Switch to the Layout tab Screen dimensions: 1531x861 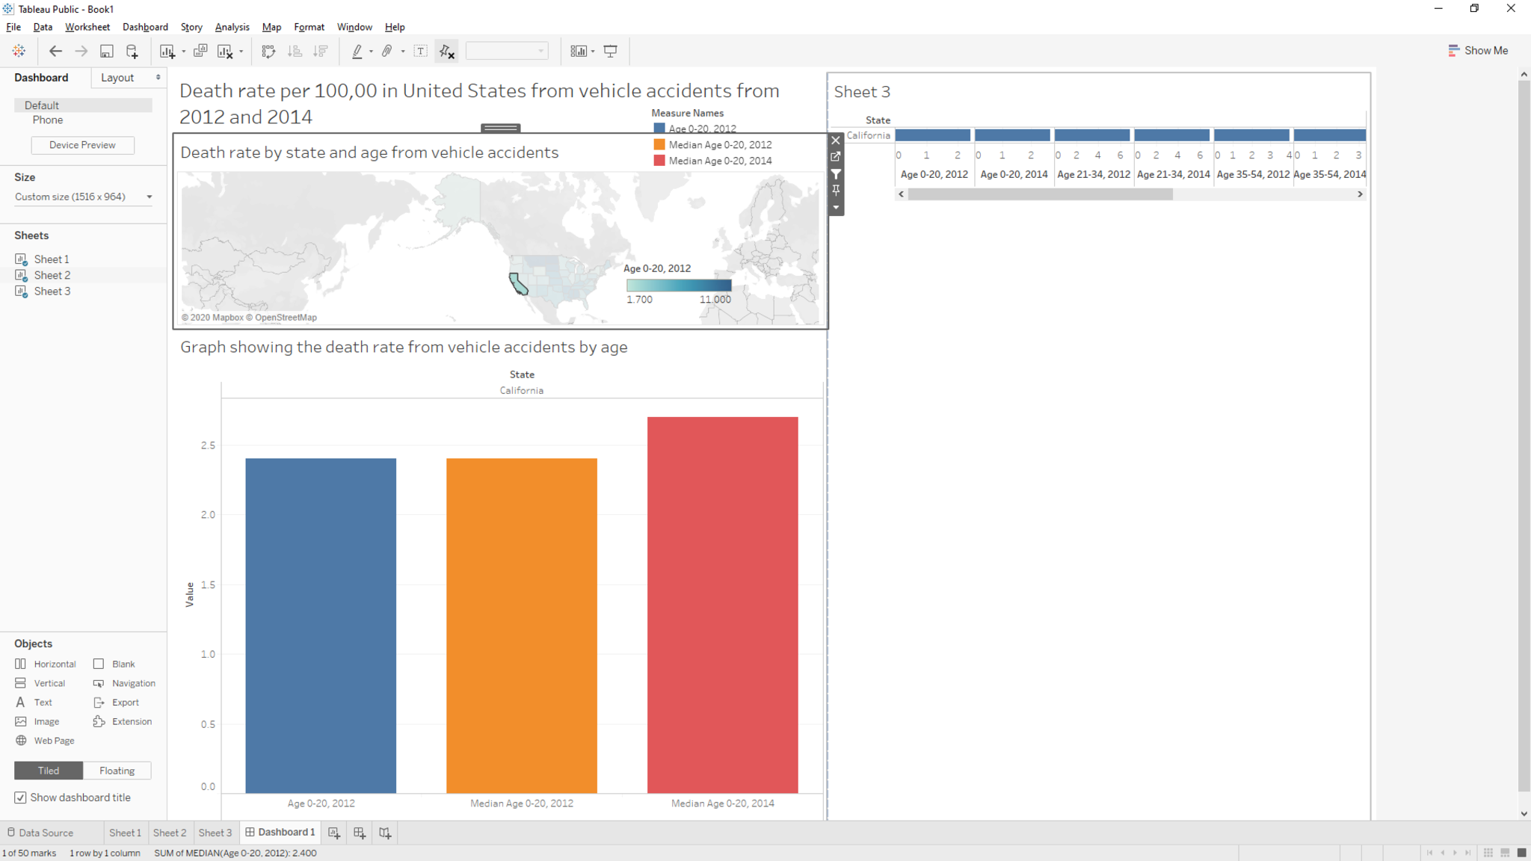[117, 78]
